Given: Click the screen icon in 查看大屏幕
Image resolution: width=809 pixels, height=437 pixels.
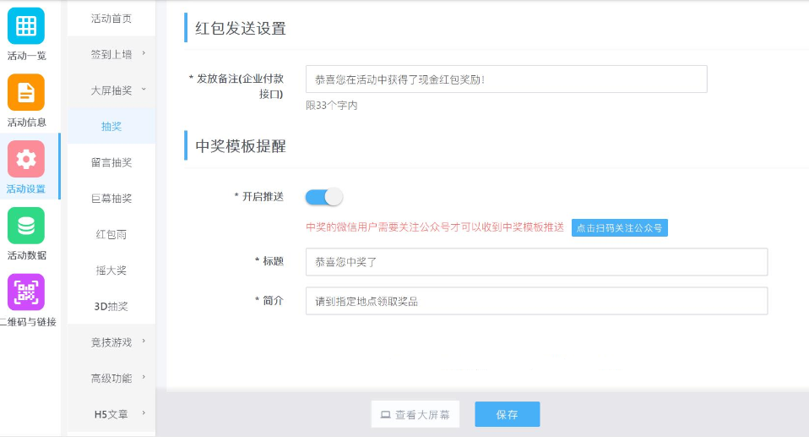Looking at the screenshot, I should [x=385, y=415].
